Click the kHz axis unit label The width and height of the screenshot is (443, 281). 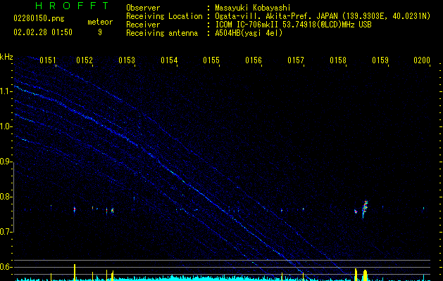pos(6,57)
